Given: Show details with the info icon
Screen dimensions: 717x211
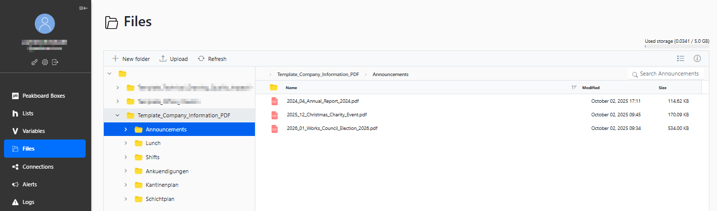Looking at the screenshot, I should pos(697,58).
